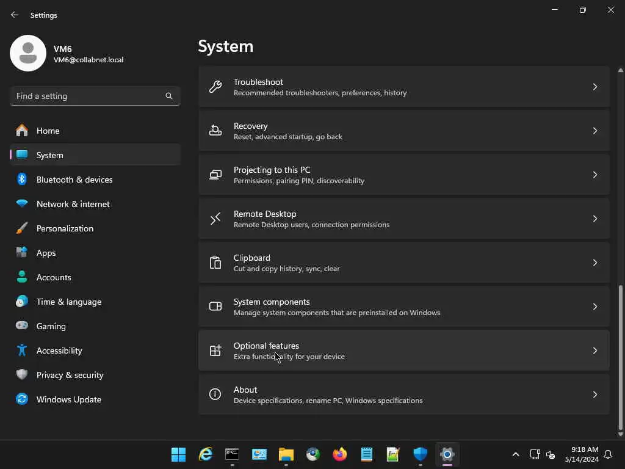Go to Home in the sidebar

pos(95,131)
